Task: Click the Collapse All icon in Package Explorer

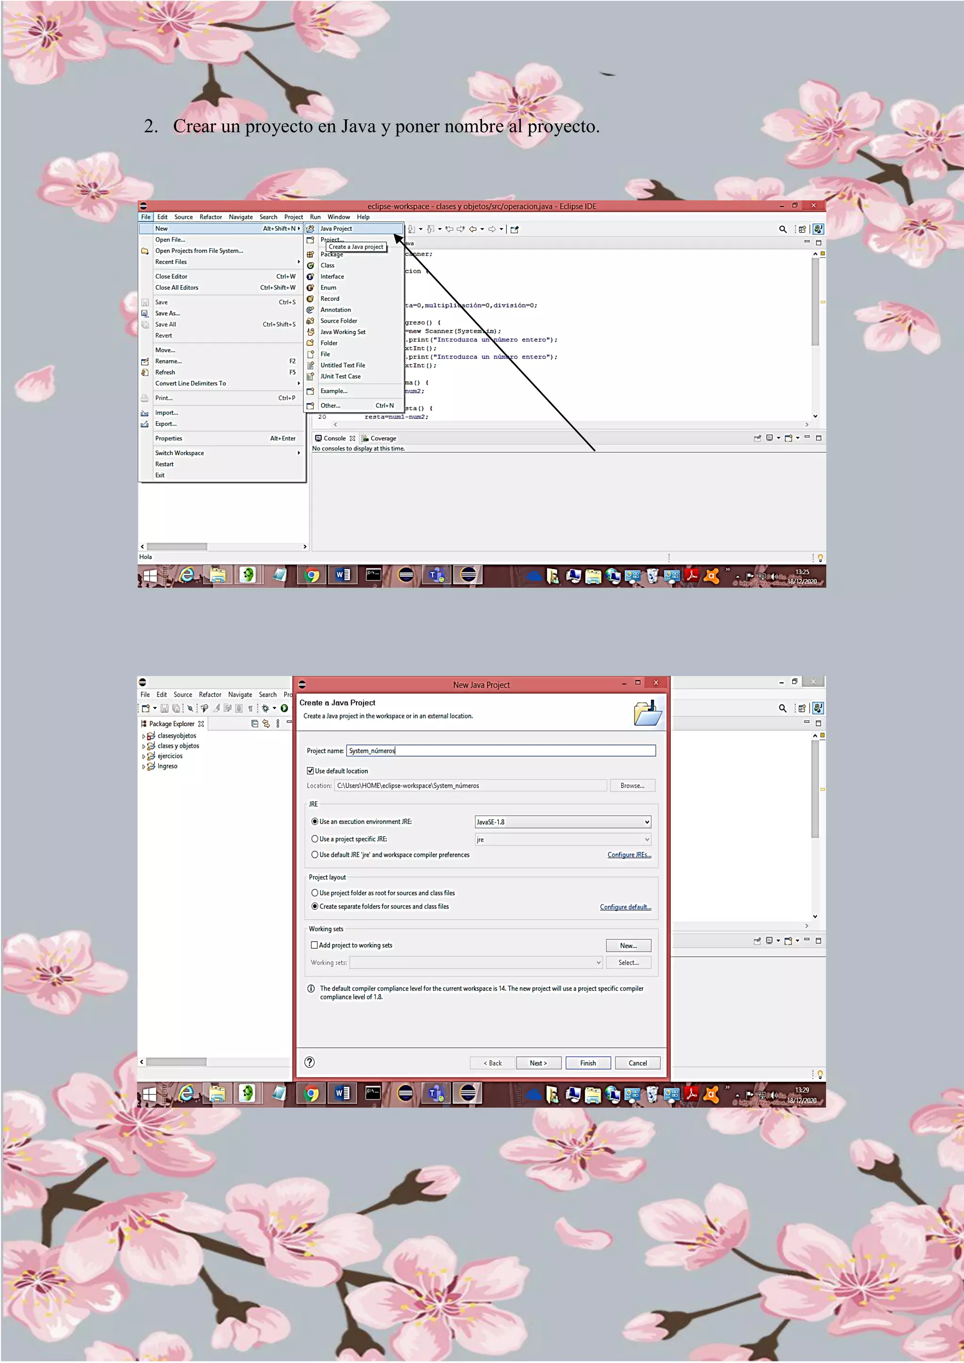Action: pyautogui.click(x=255, y=724)
